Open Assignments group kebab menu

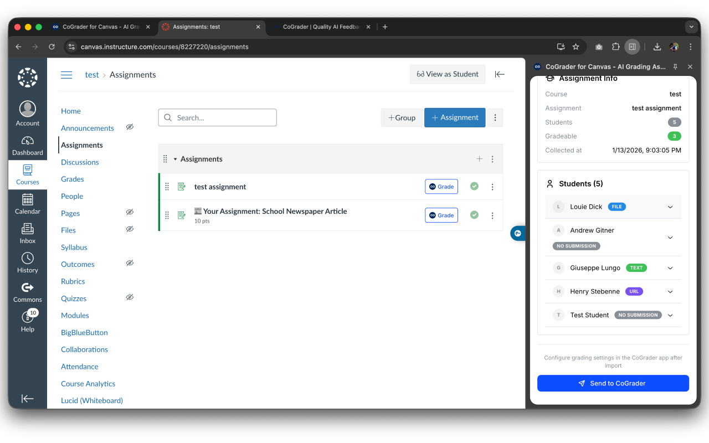492,159
